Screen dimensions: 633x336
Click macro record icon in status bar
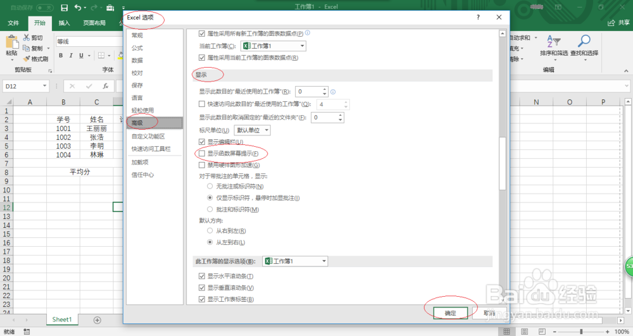tap(27, 332)
